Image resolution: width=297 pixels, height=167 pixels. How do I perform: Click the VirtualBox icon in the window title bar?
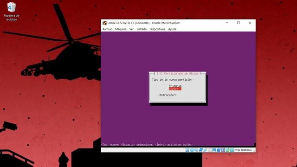click(x=104, y=23)
